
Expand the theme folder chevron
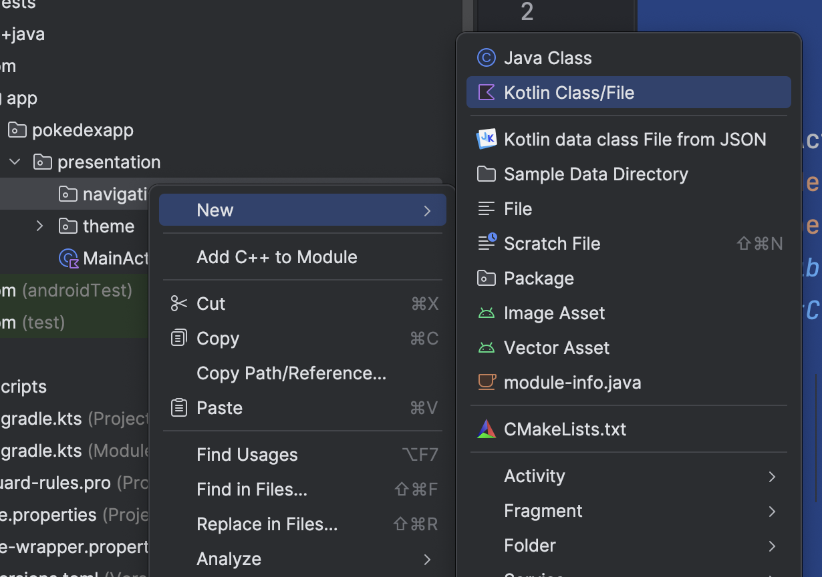tap(40, 226)
